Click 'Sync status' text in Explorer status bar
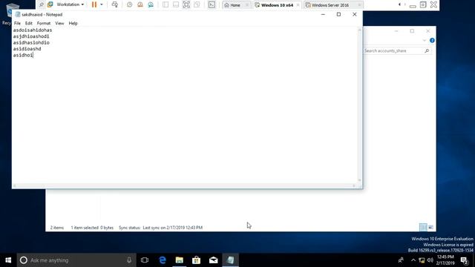This screenshot has width=475, height=267. click(x=129, y=228)
